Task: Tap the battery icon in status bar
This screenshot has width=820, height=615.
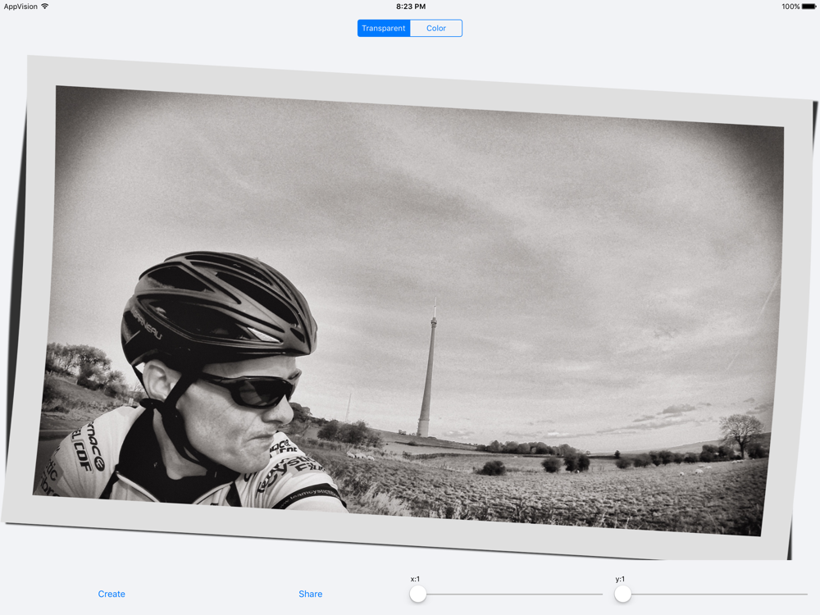Action: click(809, 7)
